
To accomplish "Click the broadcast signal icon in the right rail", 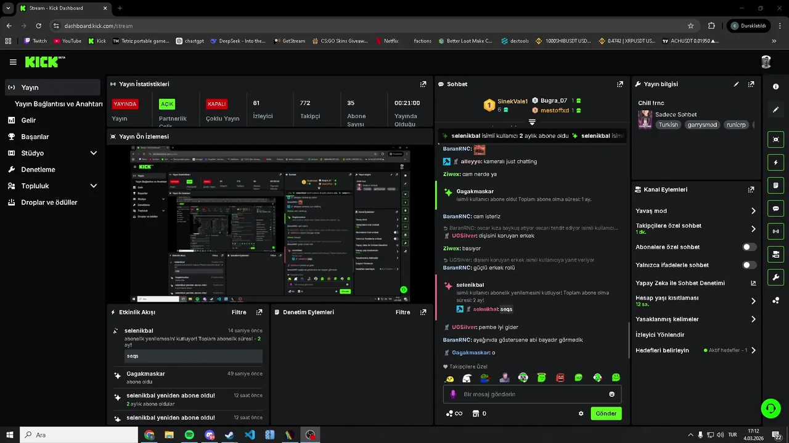I will (x=775, y=231).
